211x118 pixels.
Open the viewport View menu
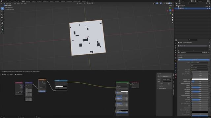pos(15,3)
